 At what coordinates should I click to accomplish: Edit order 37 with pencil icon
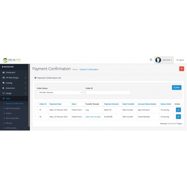(x=178, y=110)
